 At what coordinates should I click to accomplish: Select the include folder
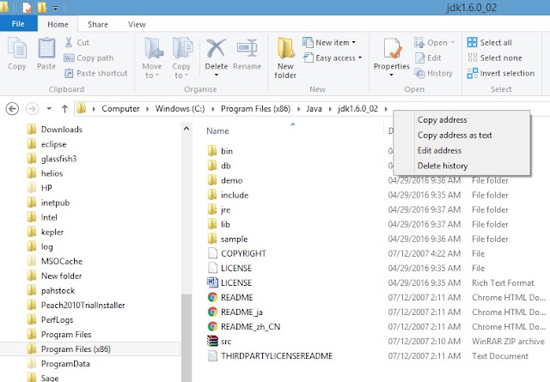235,195
